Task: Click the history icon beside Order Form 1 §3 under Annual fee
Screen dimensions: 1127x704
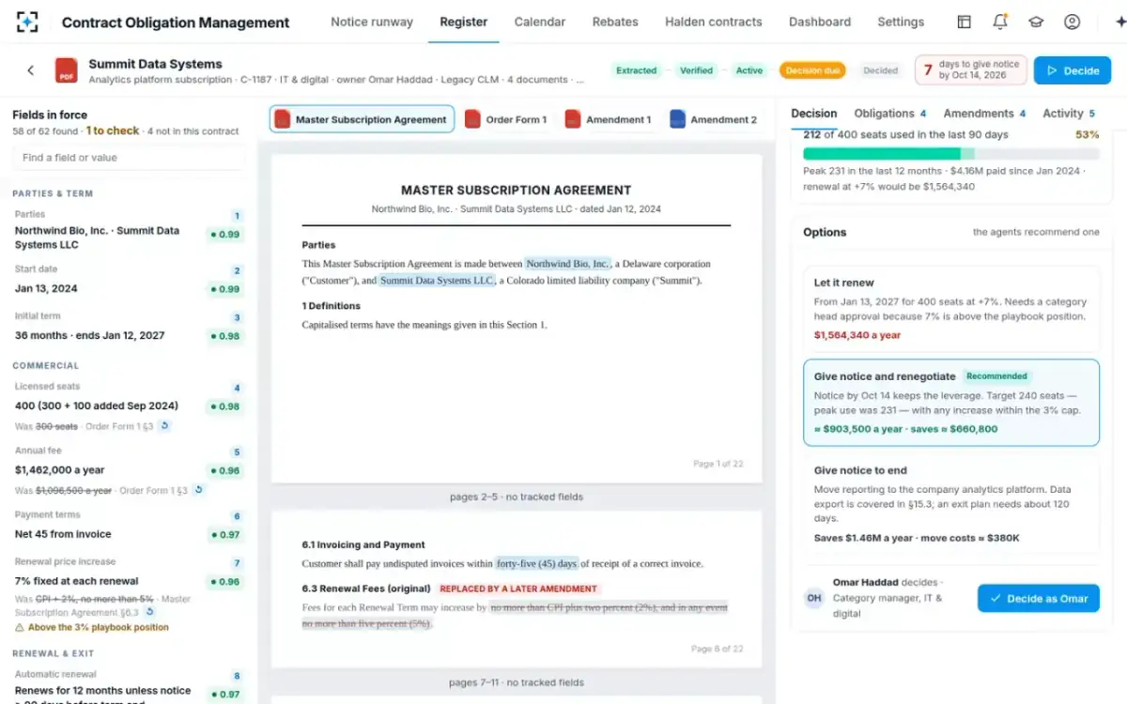Action: click(x=198, y=490)
